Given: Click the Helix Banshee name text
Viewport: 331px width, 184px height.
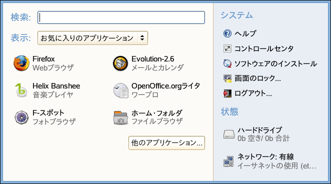Looking at the screenshot, I should point(56,86).
